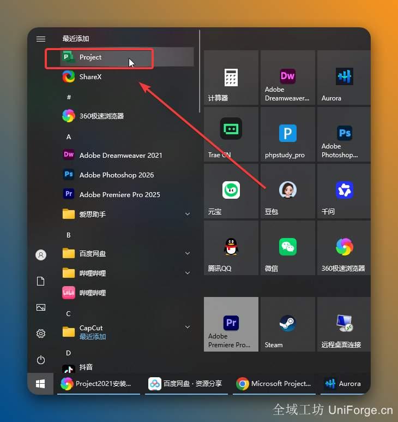Open Pictures from Start sidebar
This screenshot has height=422, width=398.
[41, 307]
